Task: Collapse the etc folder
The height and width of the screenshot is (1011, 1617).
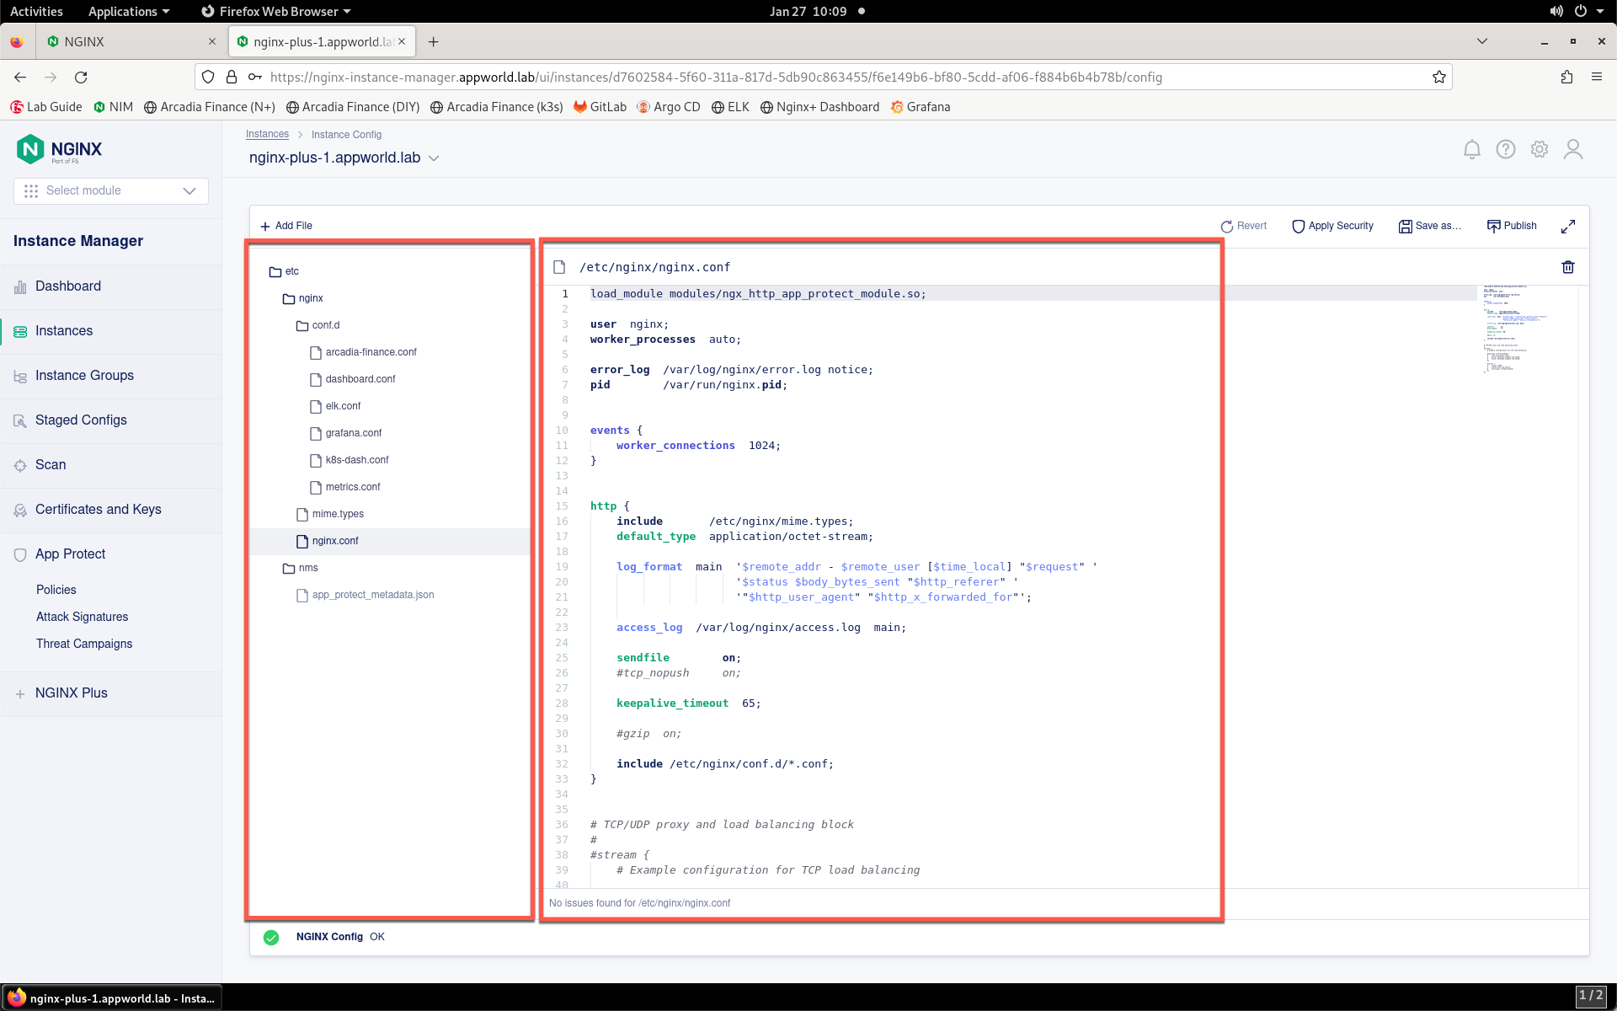Action: tap(284, 271)
